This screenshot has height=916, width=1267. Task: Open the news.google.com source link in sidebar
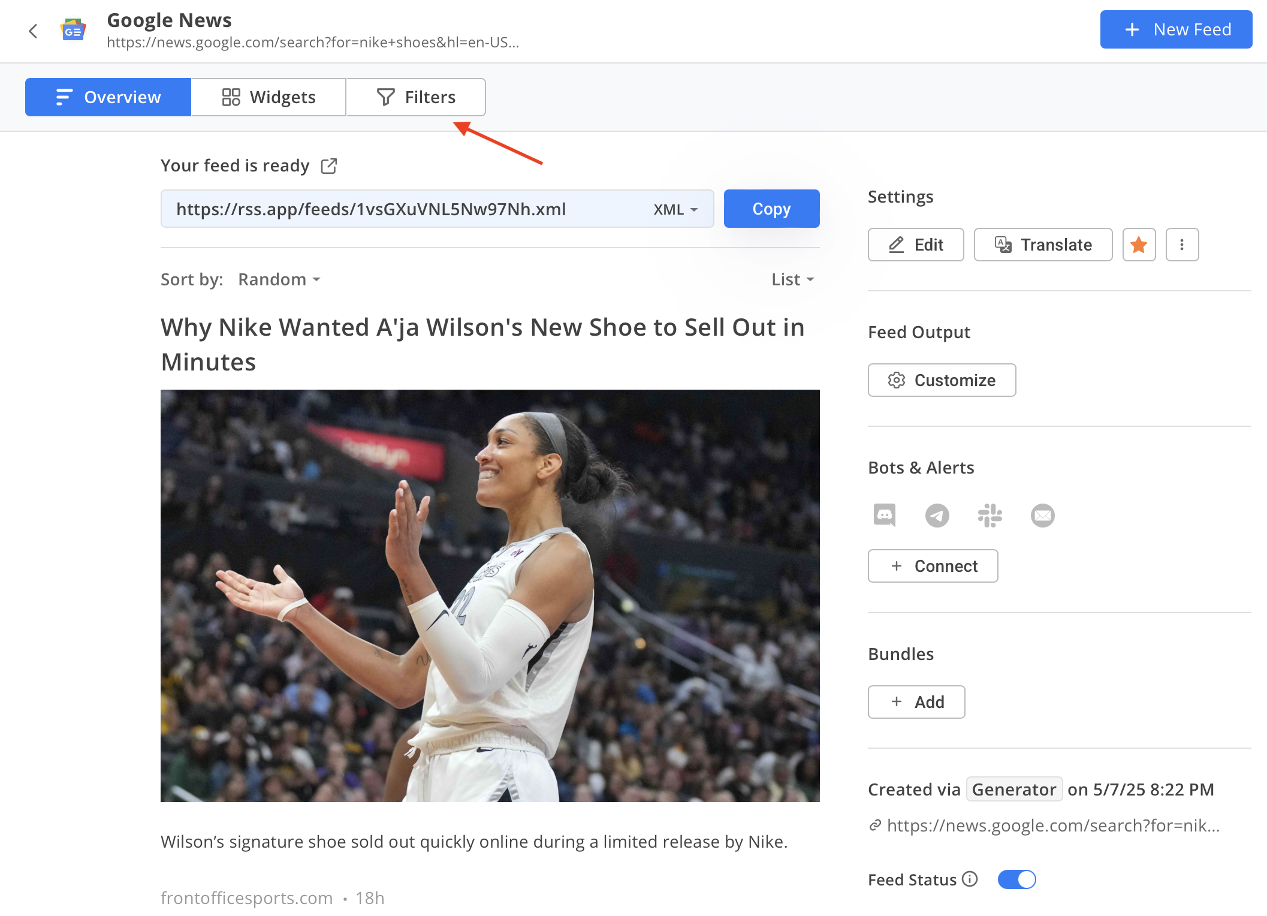1053,825
